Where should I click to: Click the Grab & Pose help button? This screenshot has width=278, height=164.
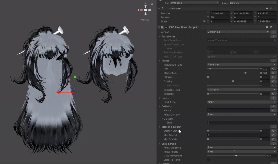pyautogui.click(x=273, y=144)
